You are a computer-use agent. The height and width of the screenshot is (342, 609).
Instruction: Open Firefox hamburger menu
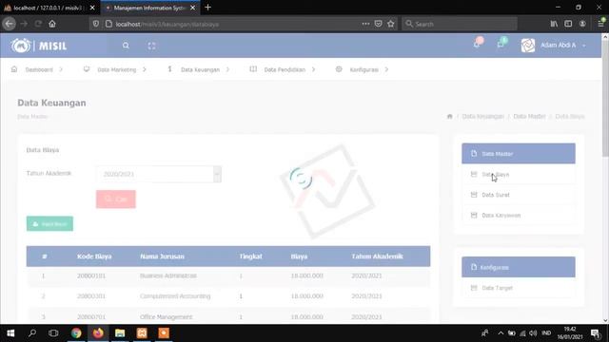(x=601, y=24)
